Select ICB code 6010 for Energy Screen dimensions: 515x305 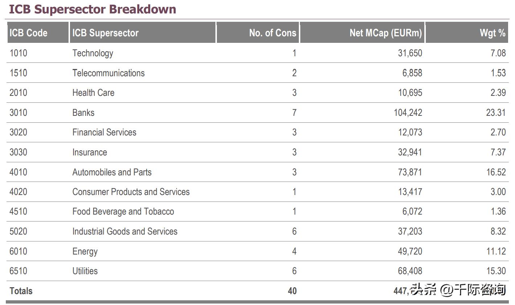(x=18, y=251)
